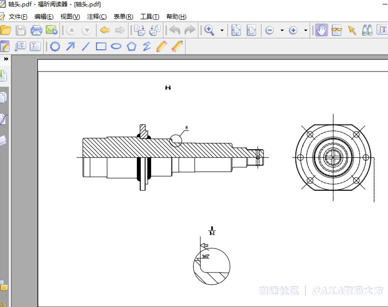Click the Email envelope icon
The image size is (388, 307).
click(x=52, y=30)
